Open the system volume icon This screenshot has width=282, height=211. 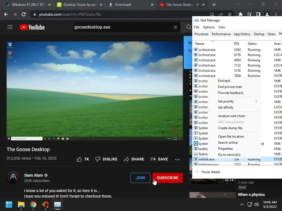pyautogui.click(x=256, y=204)
